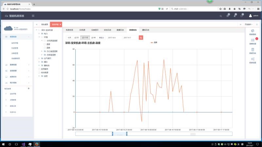This screenshot has height=147, width=262.
Task: Open the alarm handling icon with red badge
Action: coord(253,40)
